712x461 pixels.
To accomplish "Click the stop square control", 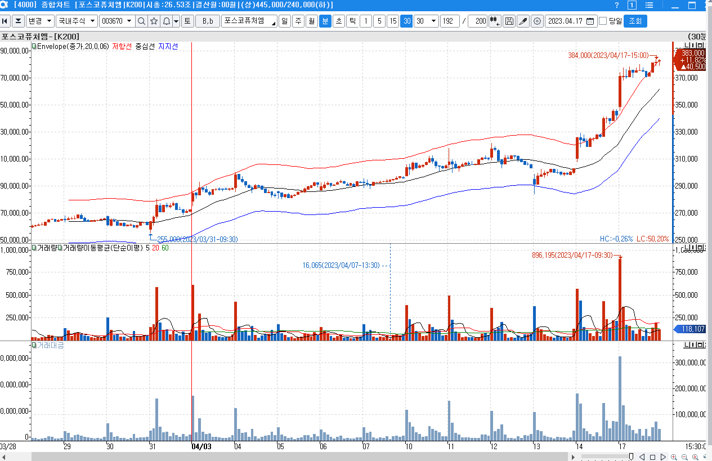I will [652, 456].
